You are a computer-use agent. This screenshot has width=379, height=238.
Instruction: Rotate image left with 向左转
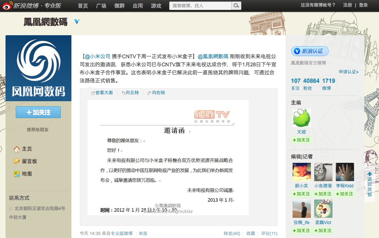pos(130,93)
